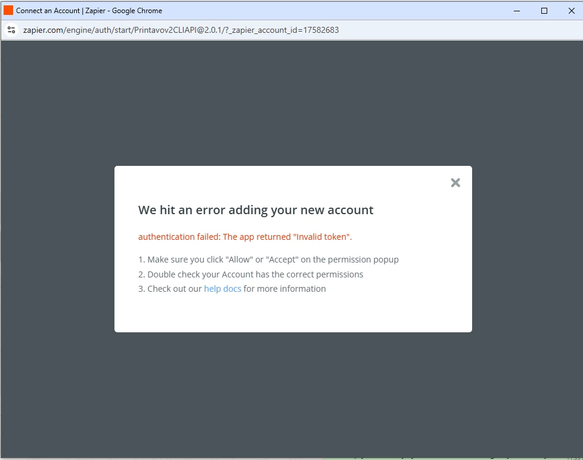
Task: Click the 'Double check your Account' permissions step
Action: [250, 274]
